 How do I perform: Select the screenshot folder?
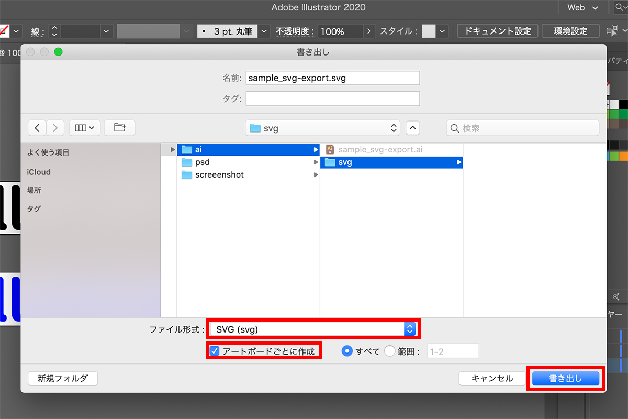(x=248, y=175)
